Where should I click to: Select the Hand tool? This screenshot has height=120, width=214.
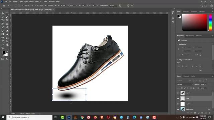[7, 45]
